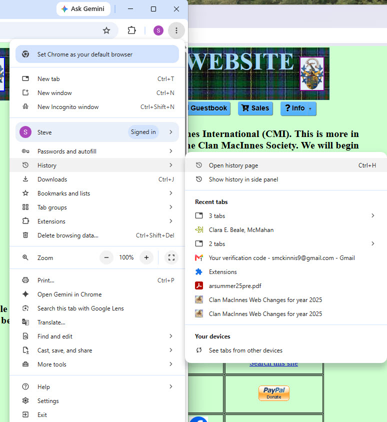Click the Signed in badge

coord(143,132)
